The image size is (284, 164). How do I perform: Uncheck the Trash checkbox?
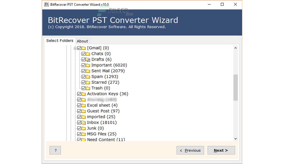84,88
